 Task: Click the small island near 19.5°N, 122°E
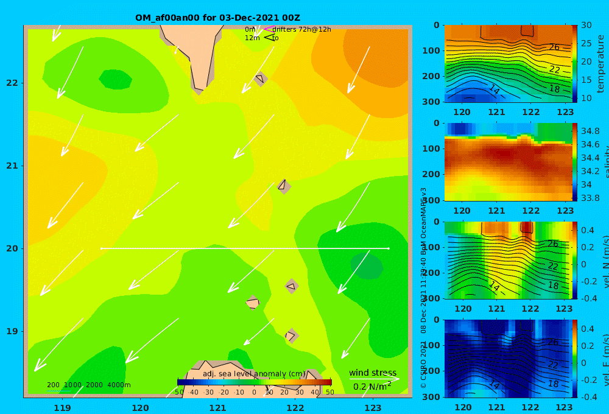coord(291,287)
